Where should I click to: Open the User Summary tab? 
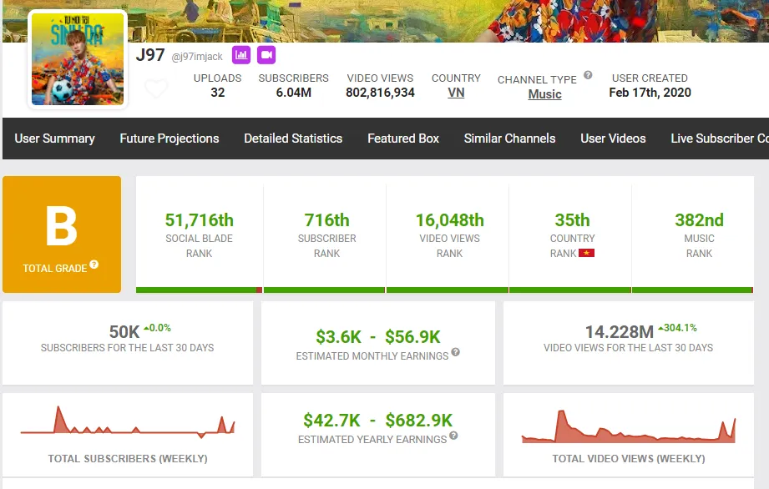[x=55, y=139]
